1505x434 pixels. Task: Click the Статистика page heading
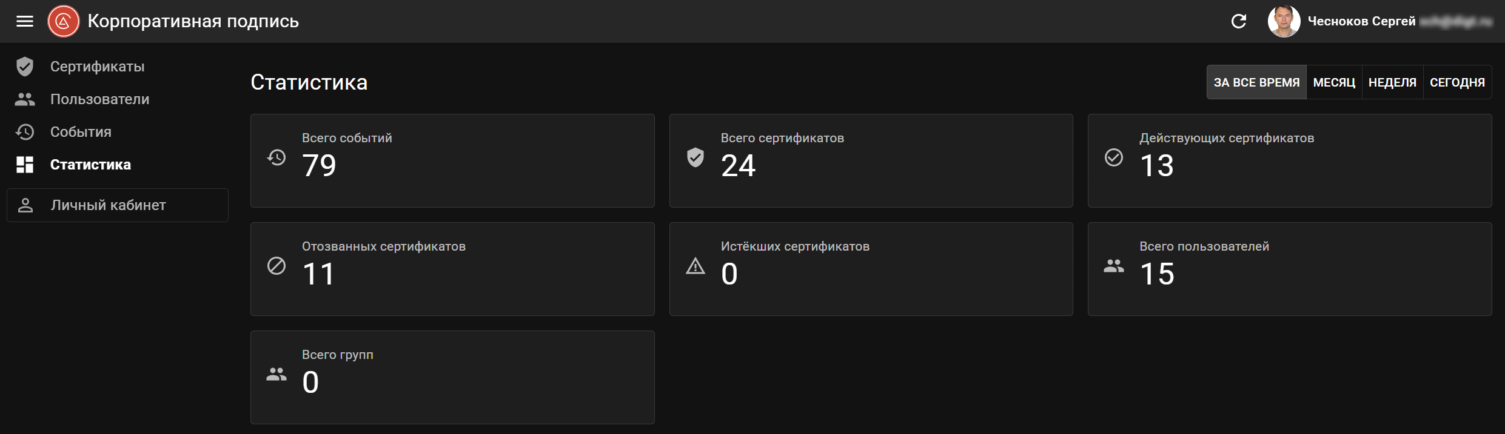pos(309,82)
